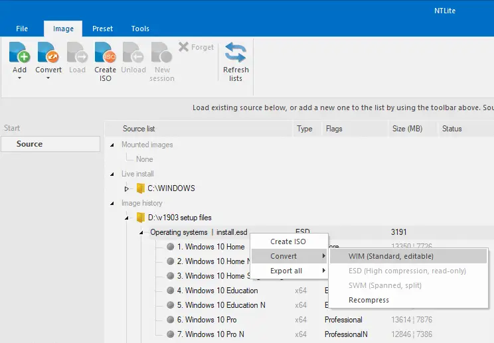The image size is (494, 343).
Task: Collapse the Image history group
Action: 112,203
